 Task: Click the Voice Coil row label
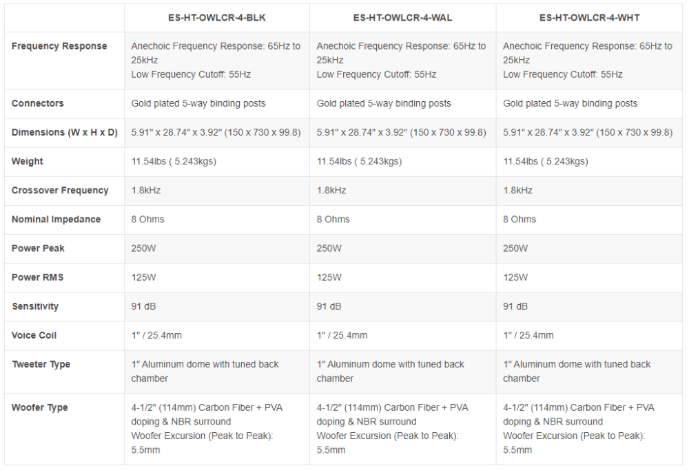tap(34, 335)
